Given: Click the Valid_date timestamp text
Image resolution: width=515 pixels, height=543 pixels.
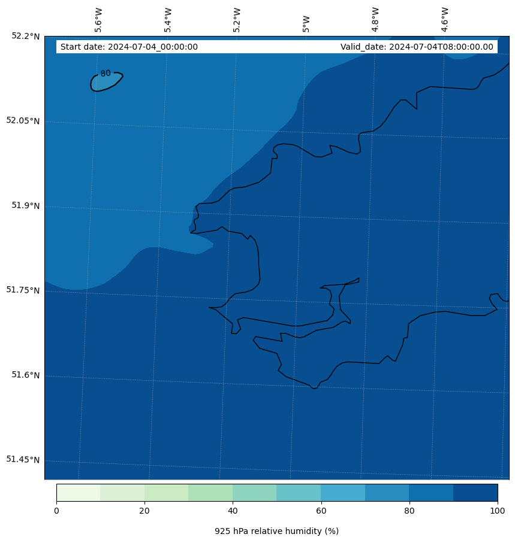Looking at the screenshot, I should click(417, 47).
